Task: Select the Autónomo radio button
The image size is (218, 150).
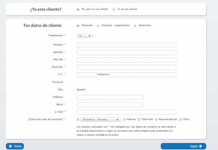Action: point(135,26)
